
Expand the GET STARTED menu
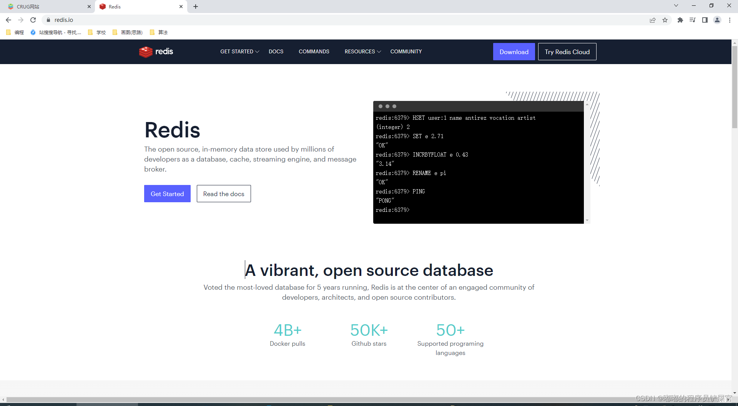(239, 51)
